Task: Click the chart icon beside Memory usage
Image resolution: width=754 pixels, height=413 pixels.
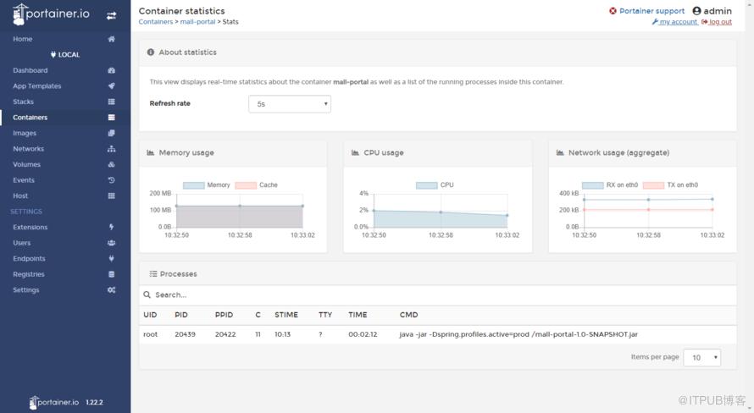Action: [151, 152]
